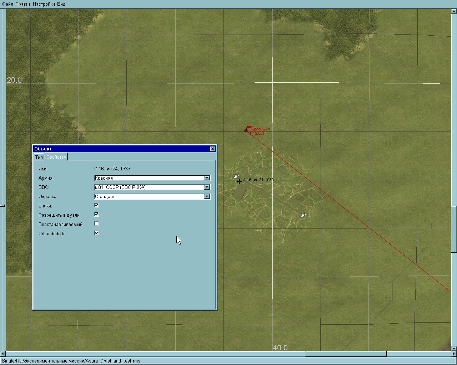Image resolution: width=457 pixels, height=365 pixels.
Task: Select white aircraft marker at runway's southeast end
Action: (303, 215)
